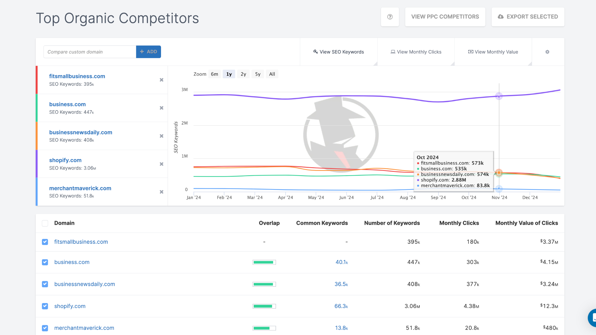Open shopify.com link in table
This screenshot has width=596, height=335.
70,306
